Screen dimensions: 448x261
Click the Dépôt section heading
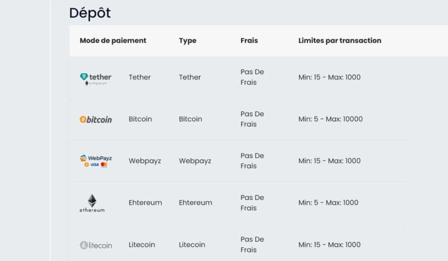point(90,13)
